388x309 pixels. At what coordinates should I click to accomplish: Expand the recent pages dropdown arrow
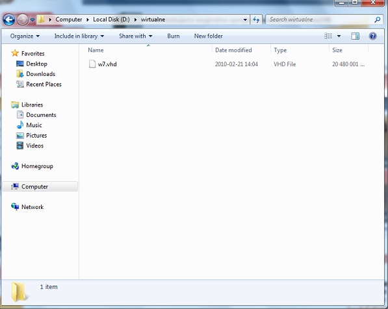pyautogui.click(x=32, y=19)
